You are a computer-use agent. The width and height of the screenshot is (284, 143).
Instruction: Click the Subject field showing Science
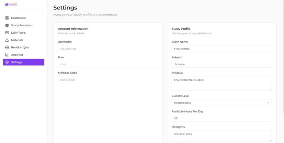pos(222,64)
